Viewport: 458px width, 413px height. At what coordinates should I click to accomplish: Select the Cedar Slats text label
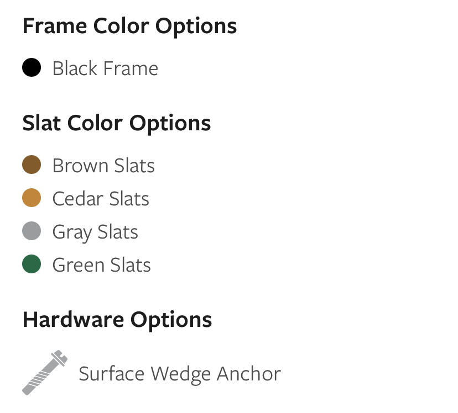(101, 199)
